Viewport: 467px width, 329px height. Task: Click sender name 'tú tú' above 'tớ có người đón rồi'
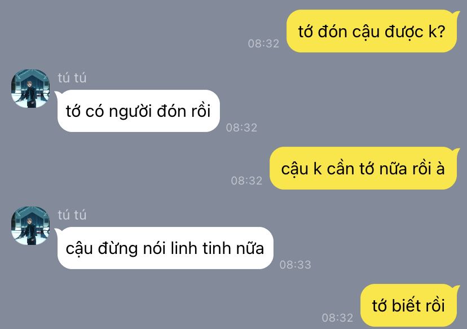[x=72, y=78]
